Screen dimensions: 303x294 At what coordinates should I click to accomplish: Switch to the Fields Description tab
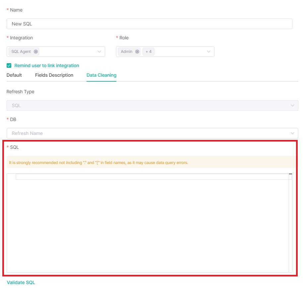(54, 75)
